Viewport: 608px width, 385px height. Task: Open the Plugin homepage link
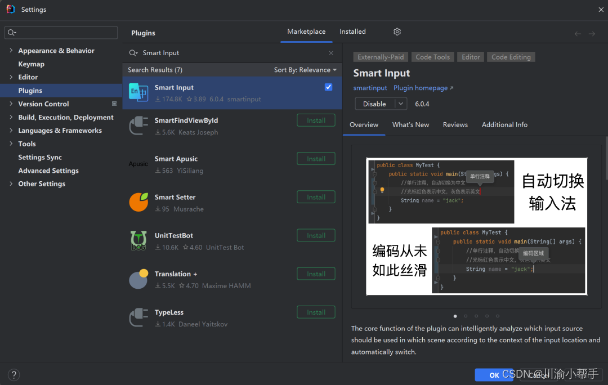(419, 88)
